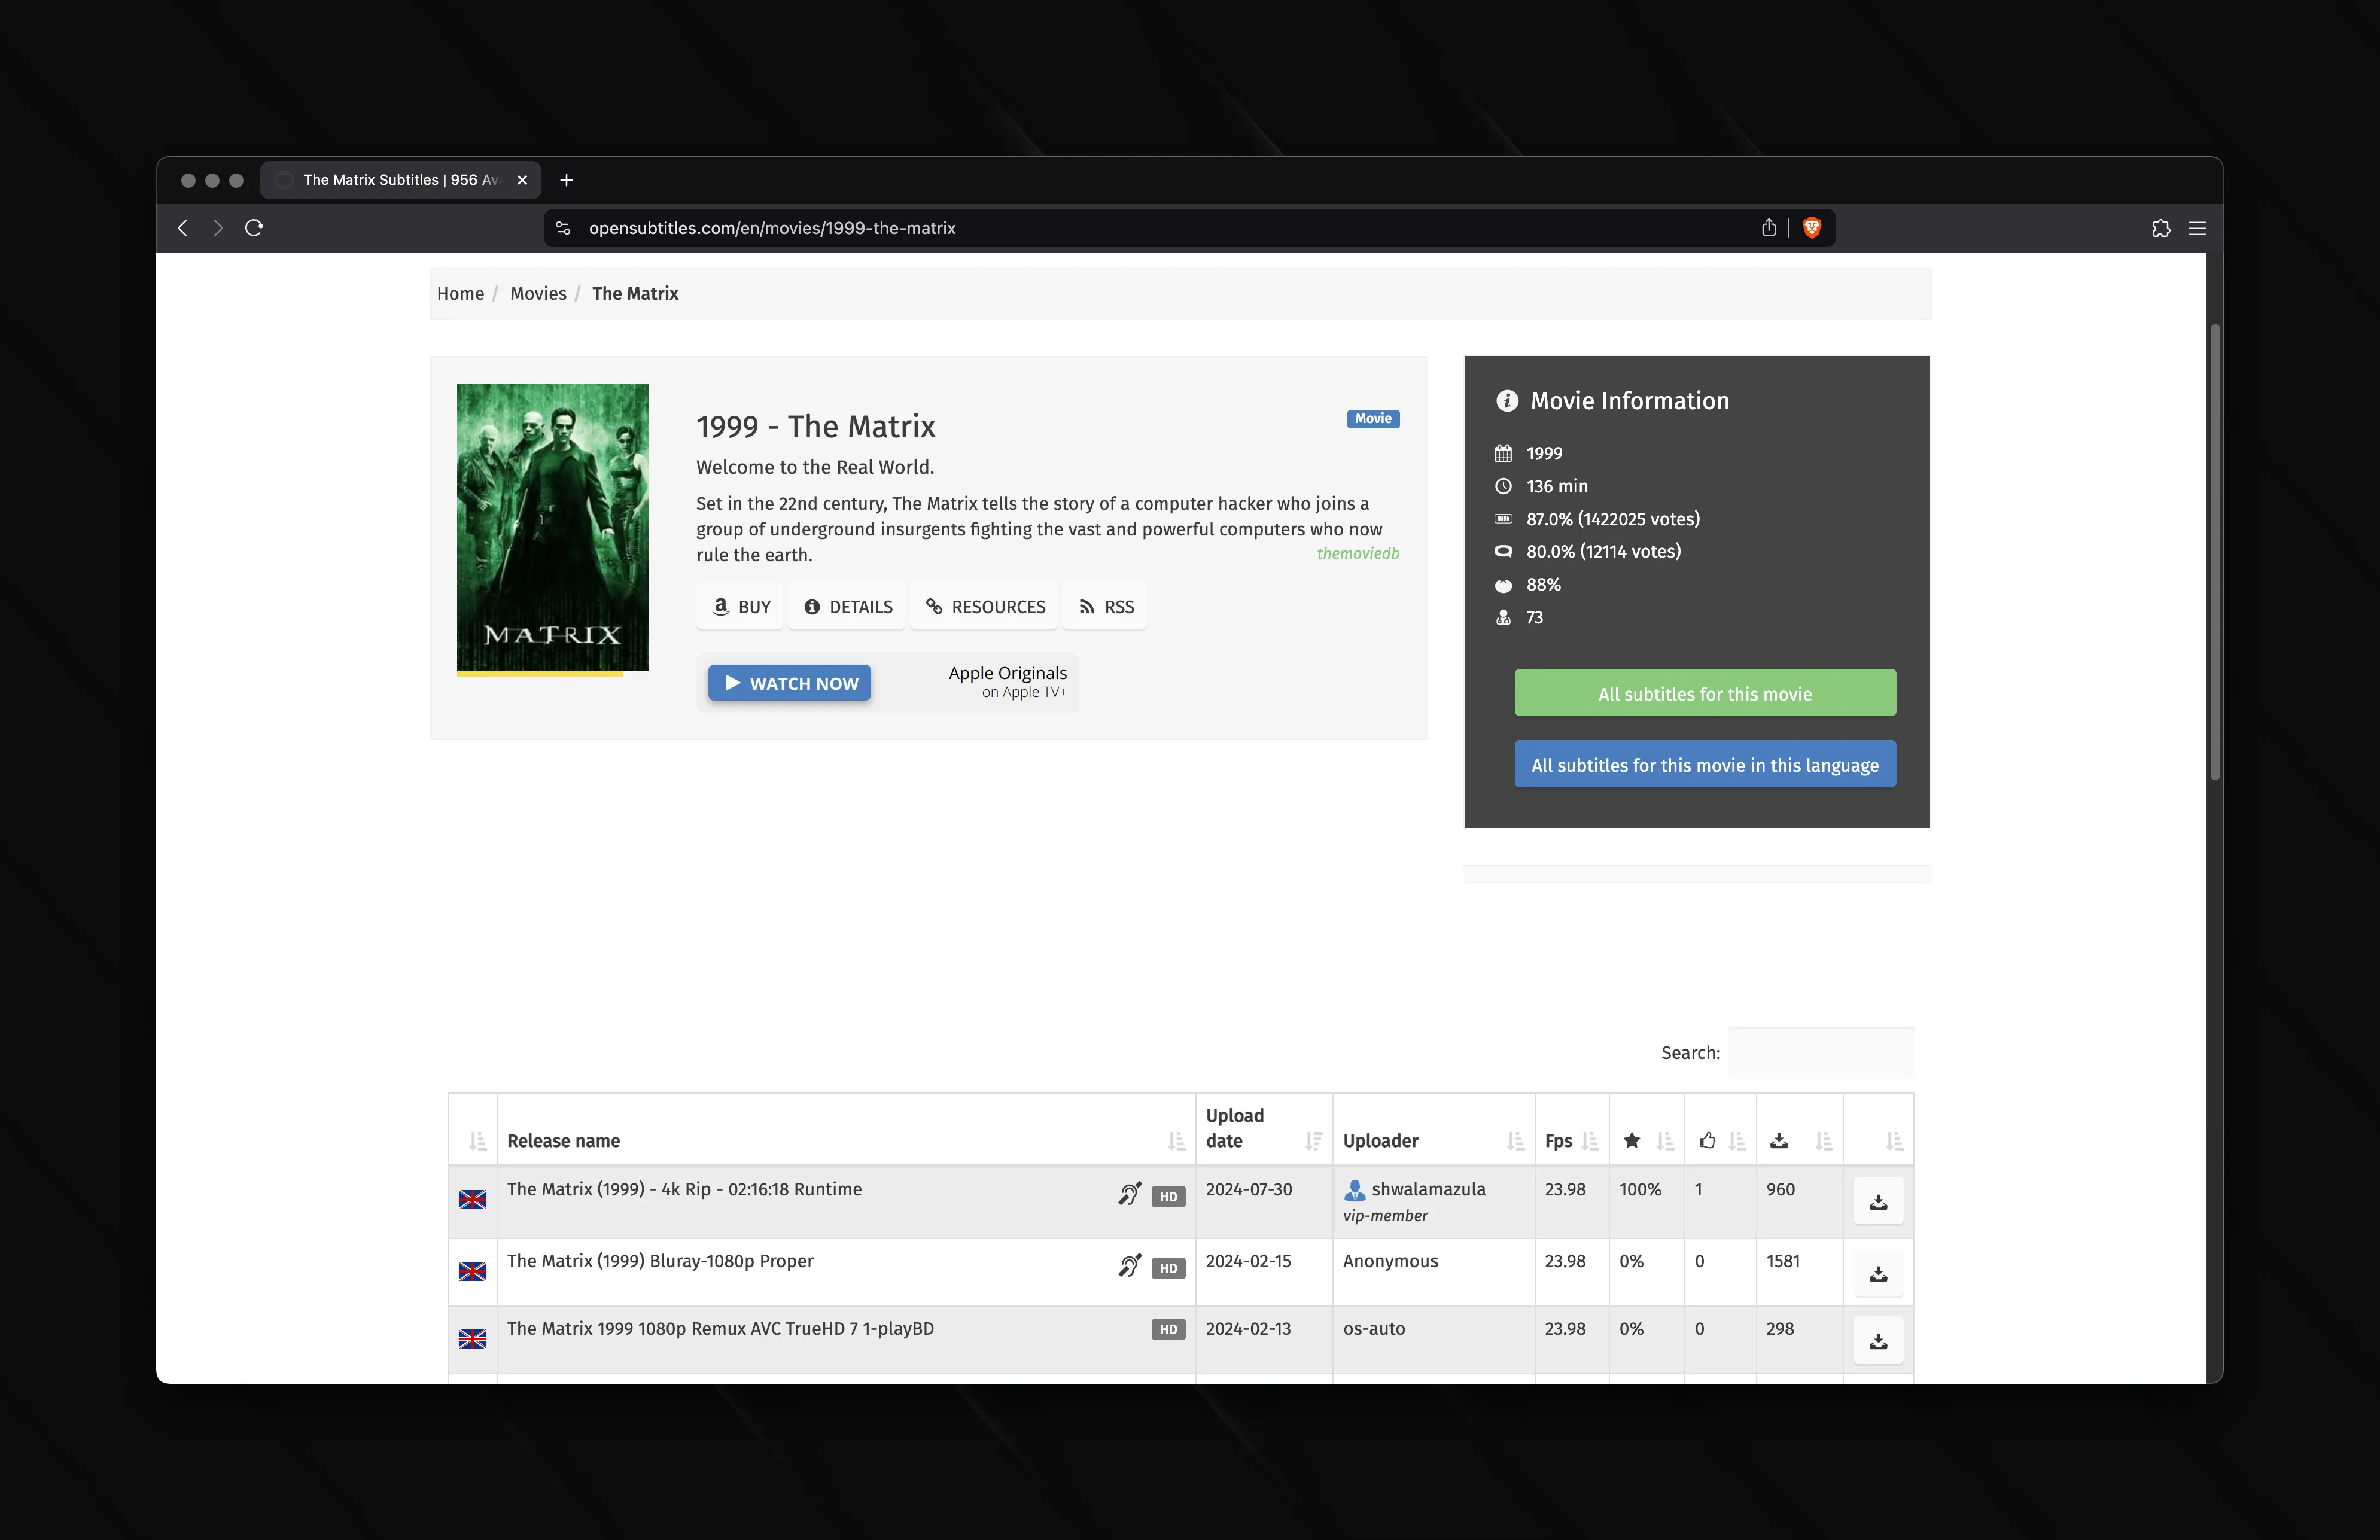Click English flag on Bluray-1080p row
This screenshot has height=1540, width=2380.
tap(472, 1271)
